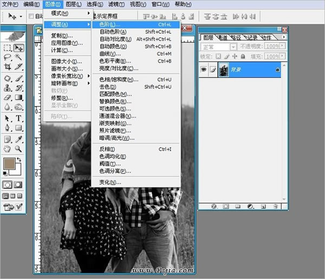The width and height of the screenshot is (325, 279).
Task: Select the Eyedropper tool
Action: (18, 139)
